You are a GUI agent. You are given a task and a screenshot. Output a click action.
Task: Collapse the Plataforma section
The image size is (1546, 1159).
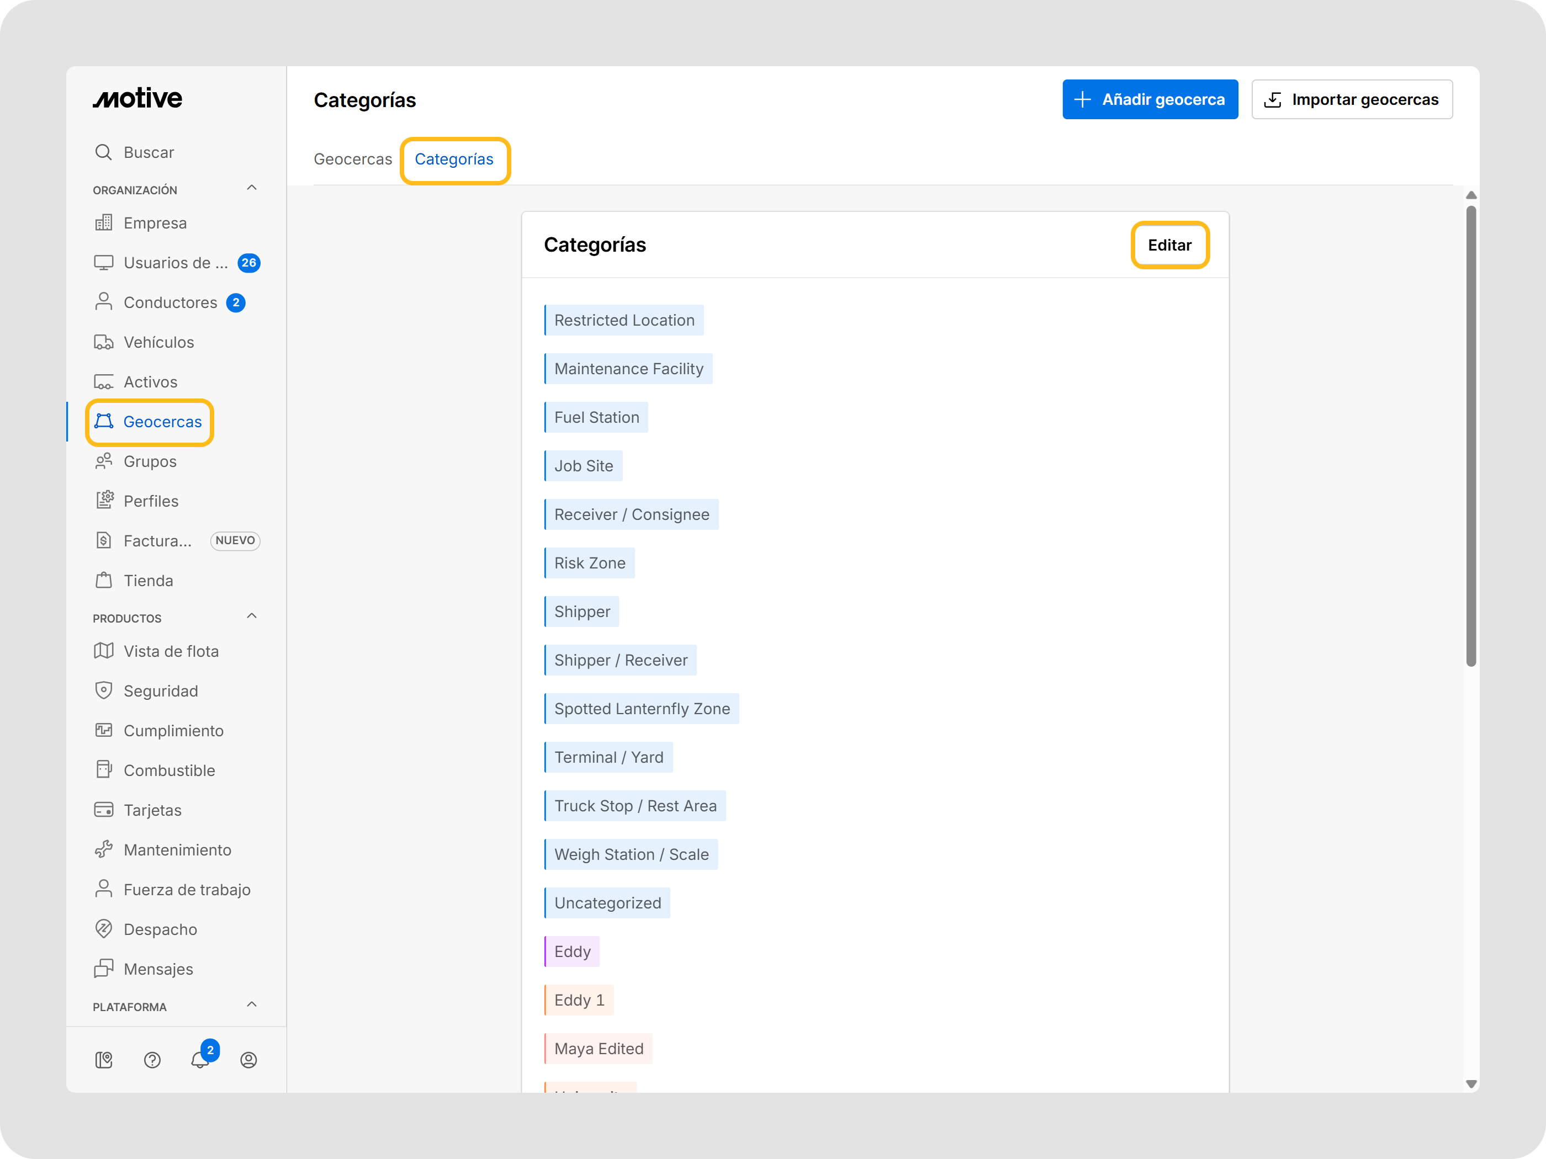tap(252, 1004)
